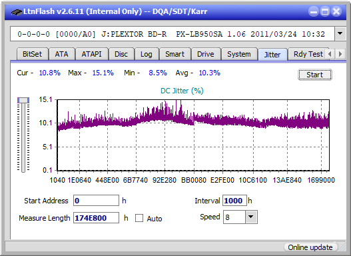Click the vertical zoom slider thumb
This screenshot has height=256, width=351.
click(23, 100)
